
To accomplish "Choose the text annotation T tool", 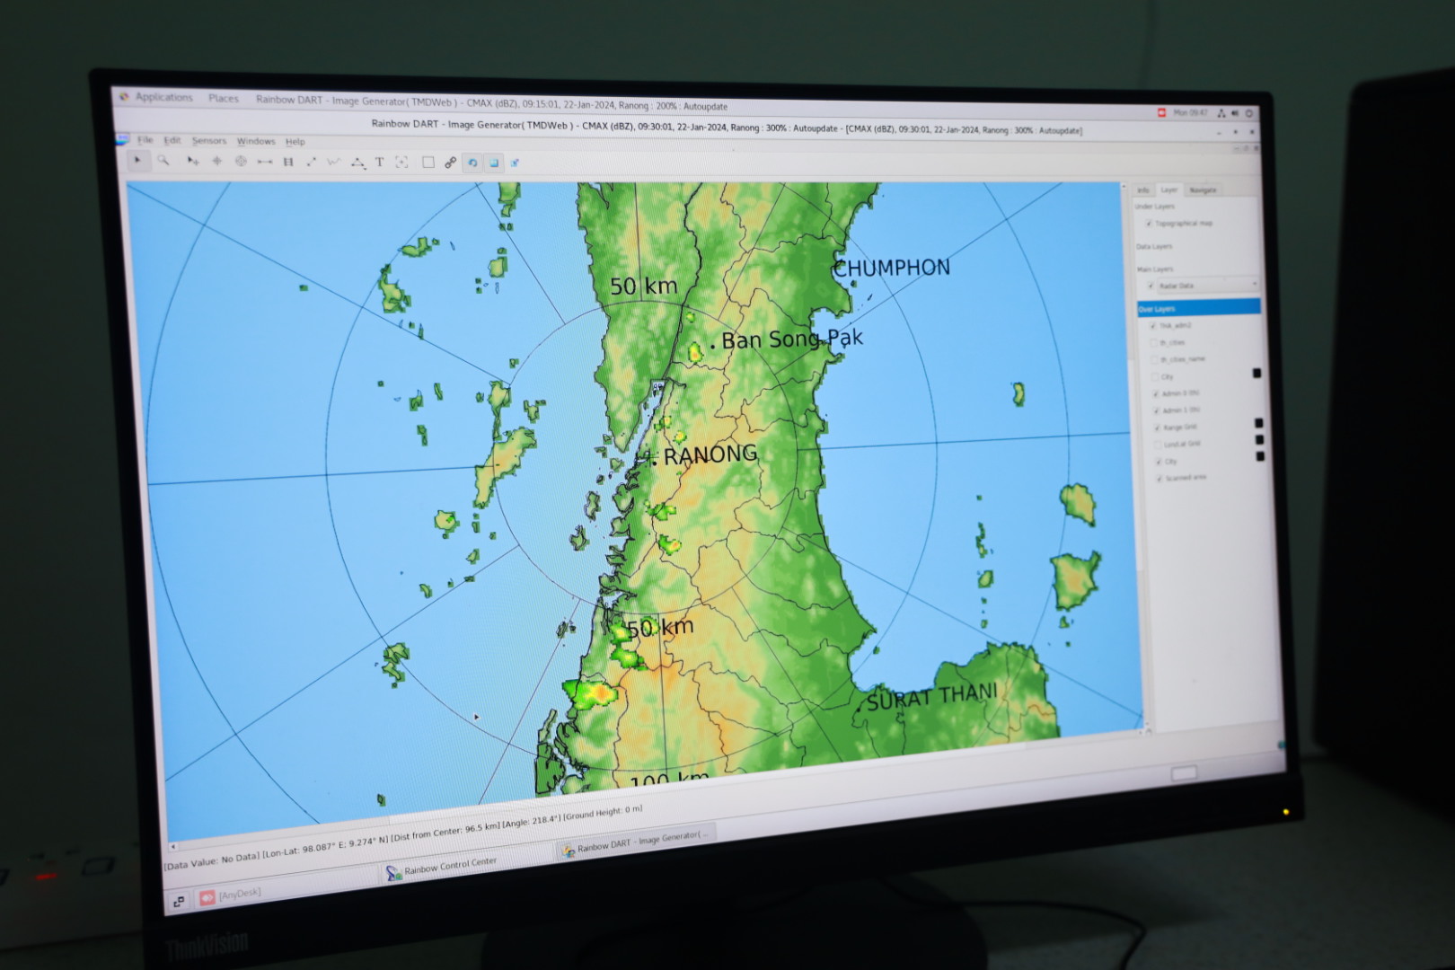I will click(379, 163).
